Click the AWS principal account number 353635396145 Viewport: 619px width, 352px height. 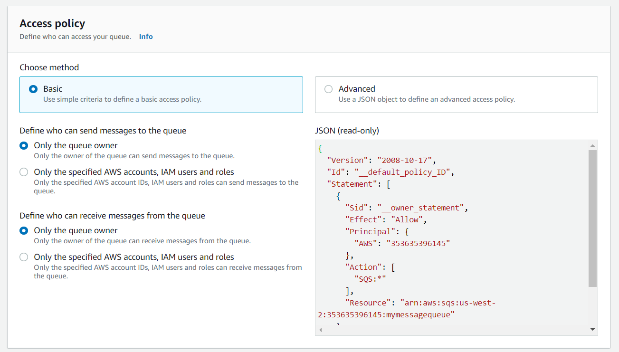click(418, 243)
